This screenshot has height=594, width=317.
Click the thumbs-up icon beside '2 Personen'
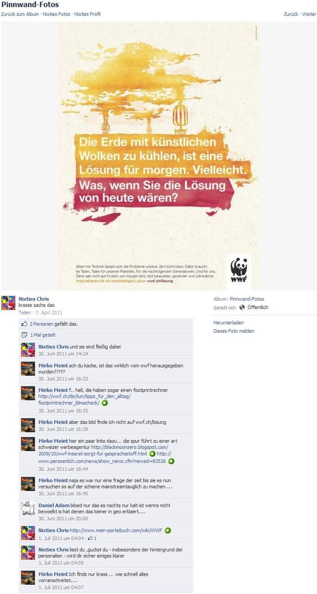click(24, 324)
